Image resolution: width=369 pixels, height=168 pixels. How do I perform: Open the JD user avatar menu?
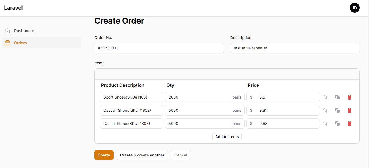354,8
